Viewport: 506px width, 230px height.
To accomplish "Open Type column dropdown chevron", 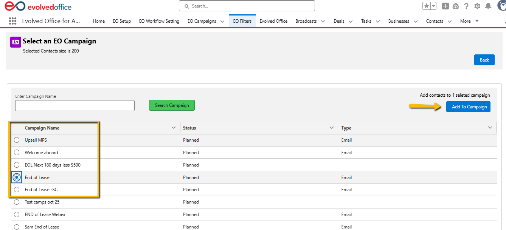I will pyautogui.click(x=490, y=128).
